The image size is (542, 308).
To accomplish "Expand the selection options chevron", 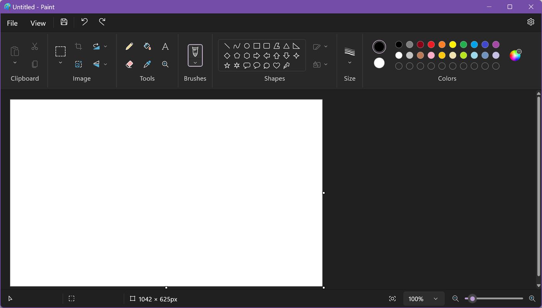I will 60,63.
